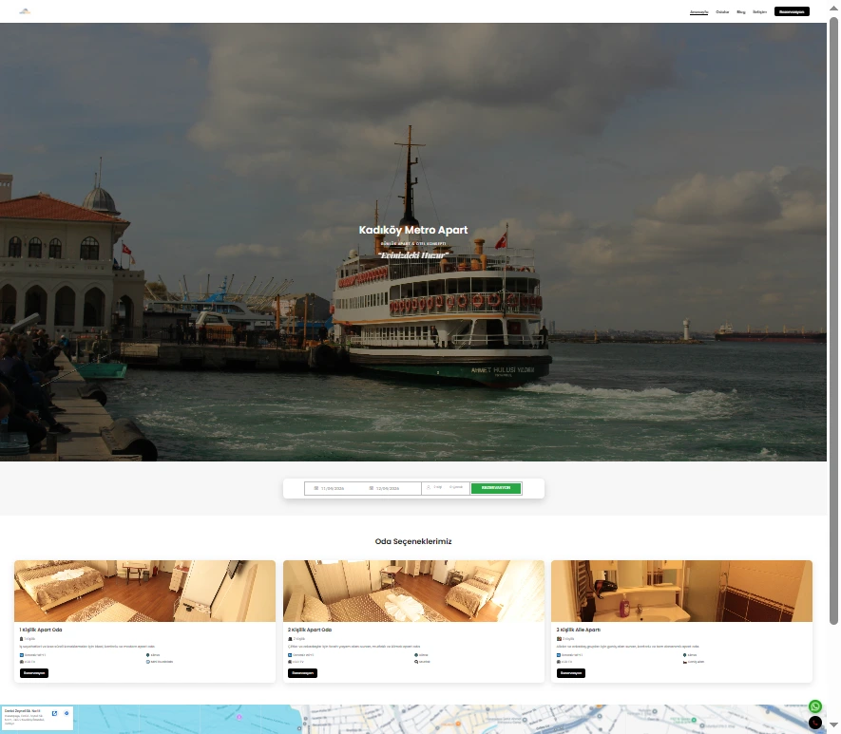Click the map directions icon in the address card
Viewport: 841px width, 734px height.
(x=67, y=713)
